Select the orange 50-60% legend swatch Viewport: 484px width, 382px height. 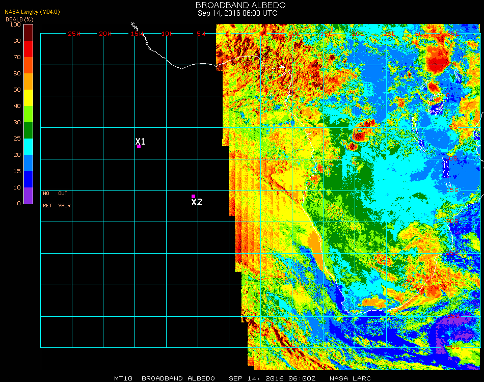28,81
